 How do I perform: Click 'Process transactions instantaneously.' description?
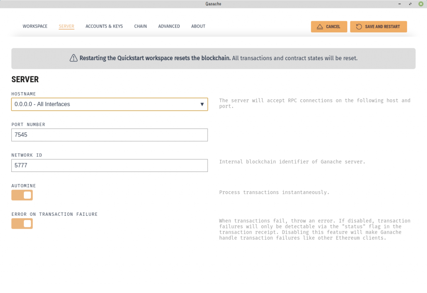[274, 192]
